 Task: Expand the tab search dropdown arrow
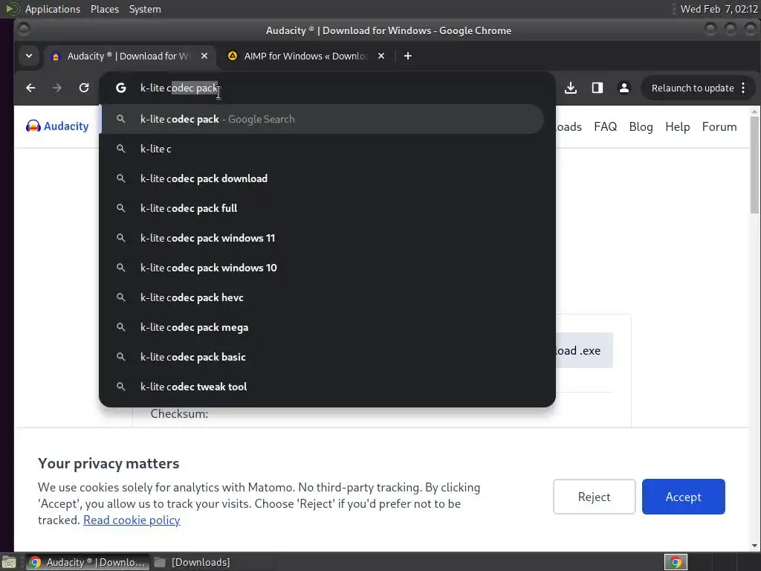click(x=29, y=56)
